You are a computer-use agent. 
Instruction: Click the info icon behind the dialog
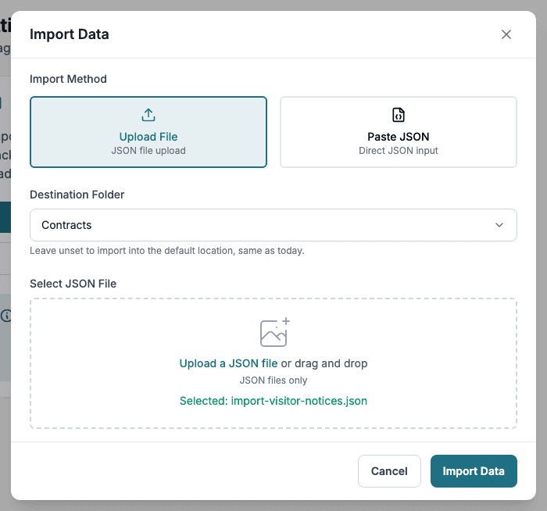(x=5, y=316)
